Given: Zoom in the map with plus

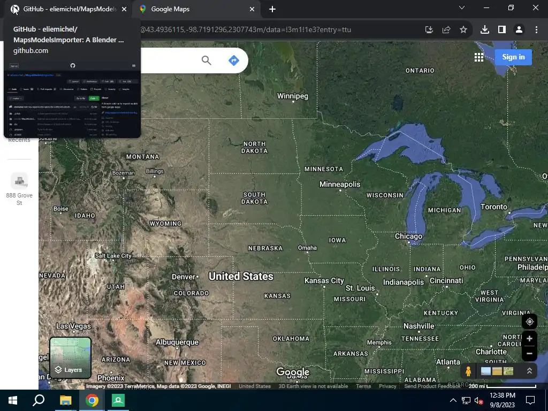Looking at the screenshot, I should 529,339.
